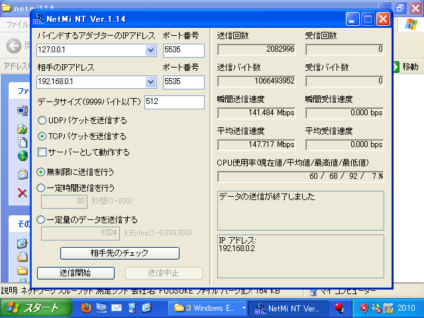Click the Firefox icon in quick launch
Viewport: 424px width, 318px height.
[85, 308]
